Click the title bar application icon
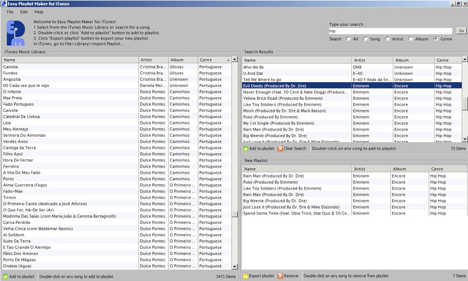 point(4,4)
